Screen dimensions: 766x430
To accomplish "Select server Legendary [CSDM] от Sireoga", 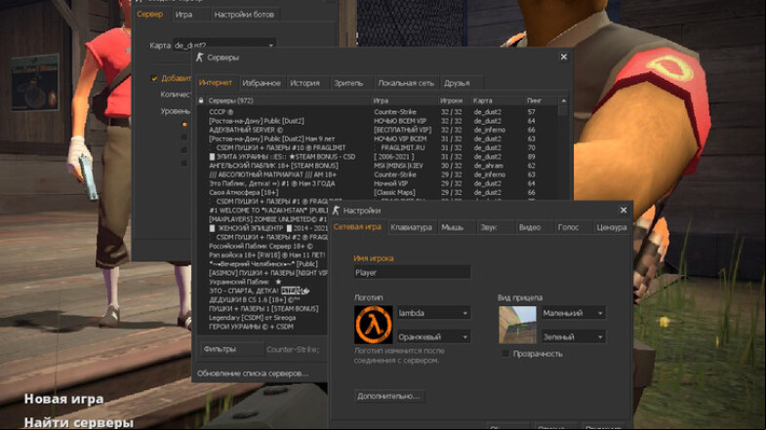I will (262, 318).
